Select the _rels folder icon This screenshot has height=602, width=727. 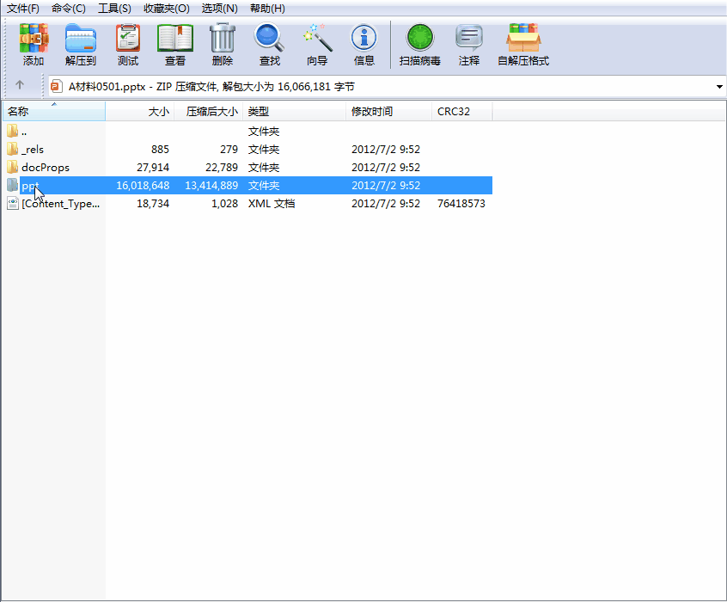point(13,149)
